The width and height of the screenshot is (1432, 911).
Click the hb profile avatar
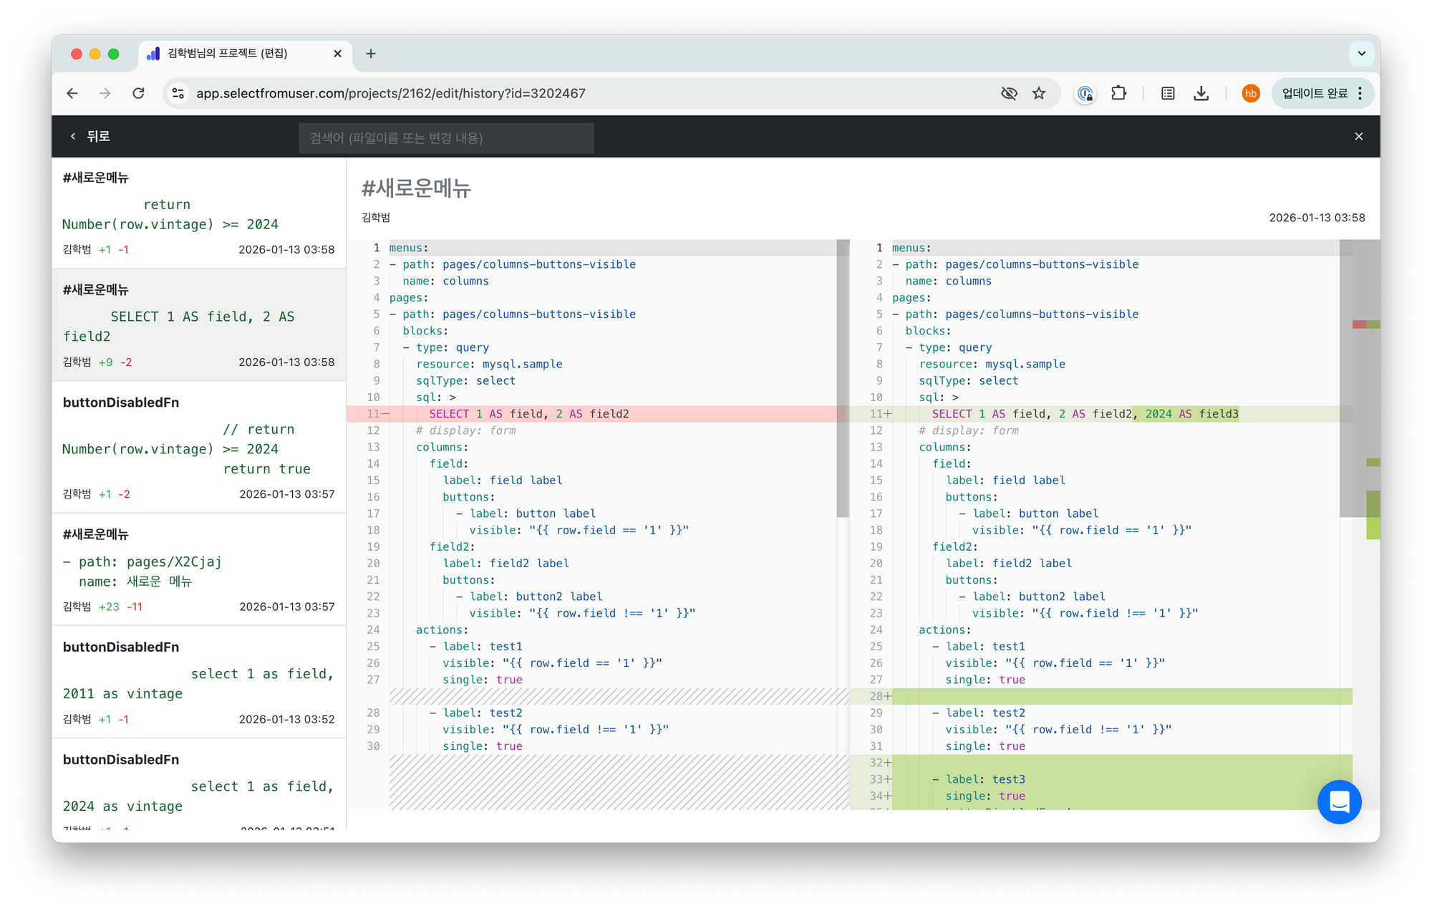pos(1250,93)
